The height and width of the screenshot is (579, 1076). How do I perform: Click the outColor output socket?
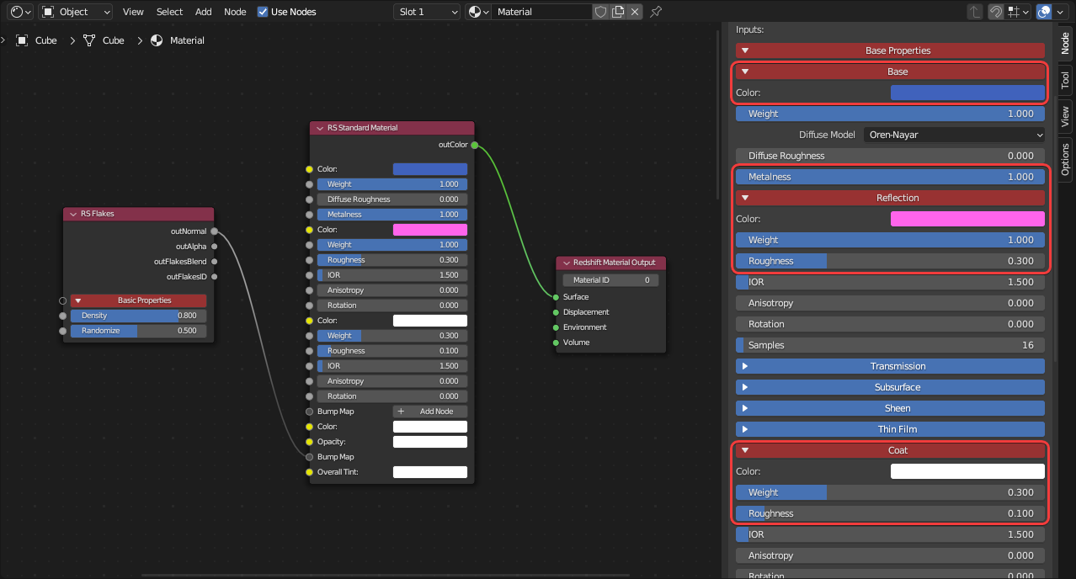(x=475, y=145)
